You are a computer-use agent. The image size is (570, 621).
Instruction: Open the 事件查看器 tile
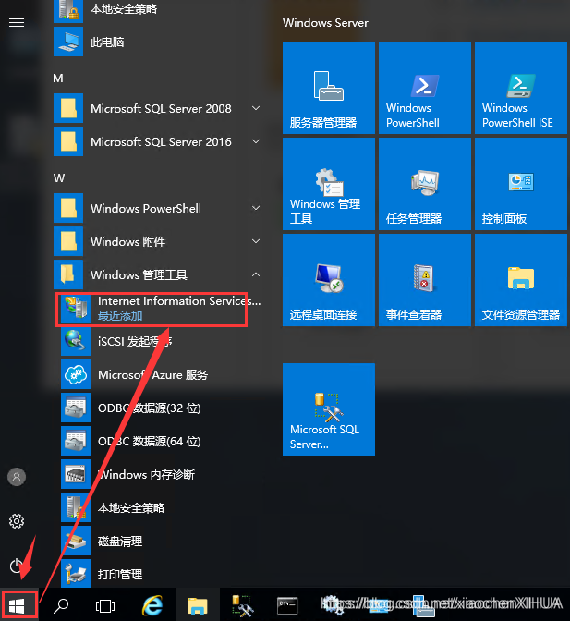425,280
